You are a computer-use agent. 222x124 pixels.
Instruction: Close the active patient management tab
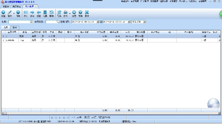[36, 7]
